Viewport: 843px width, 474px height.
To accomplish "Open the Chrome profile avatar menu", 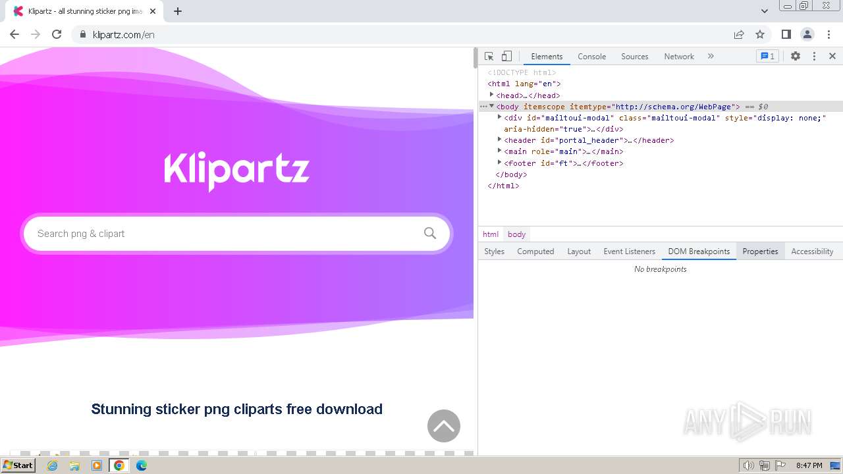I will [x=807, y=34].
